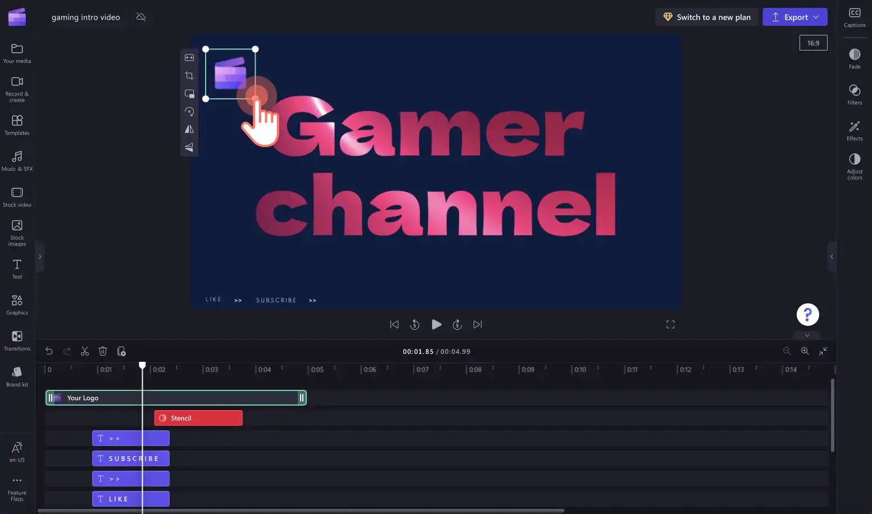Open Adjust colors panel
Screen dimensions: 872x514
coord(855,166)
